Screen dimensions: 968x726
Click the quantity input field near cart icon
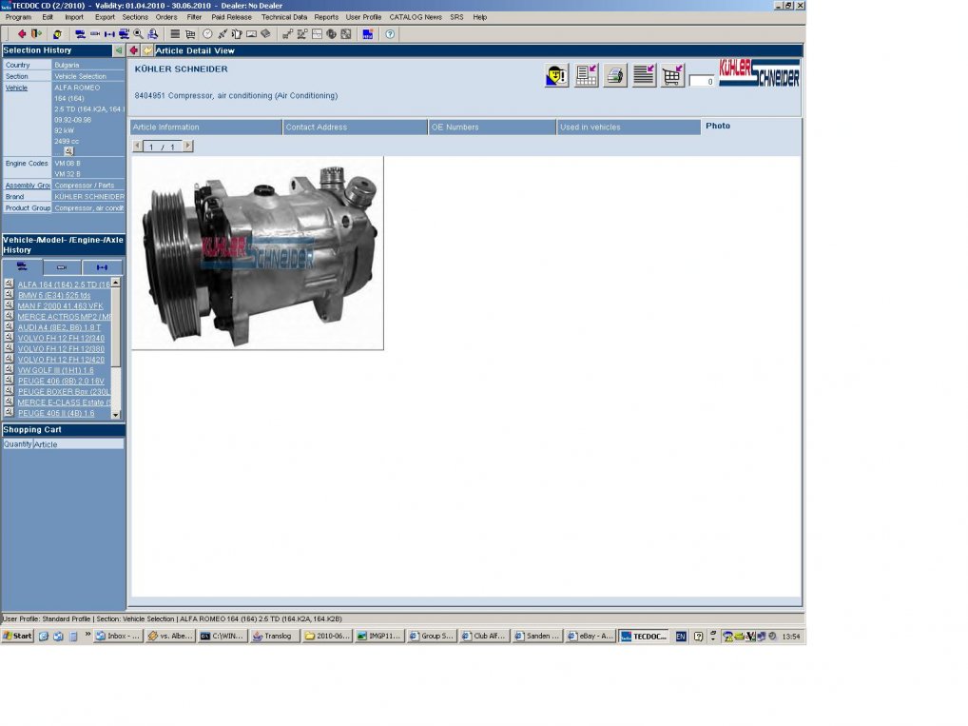pos(702,82)
